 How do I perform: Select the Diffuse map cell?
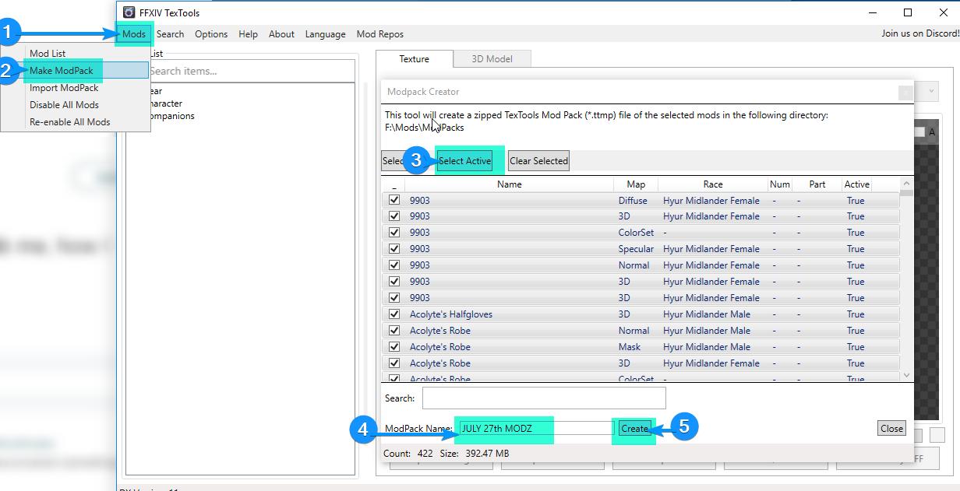click(x=633, y=200)
